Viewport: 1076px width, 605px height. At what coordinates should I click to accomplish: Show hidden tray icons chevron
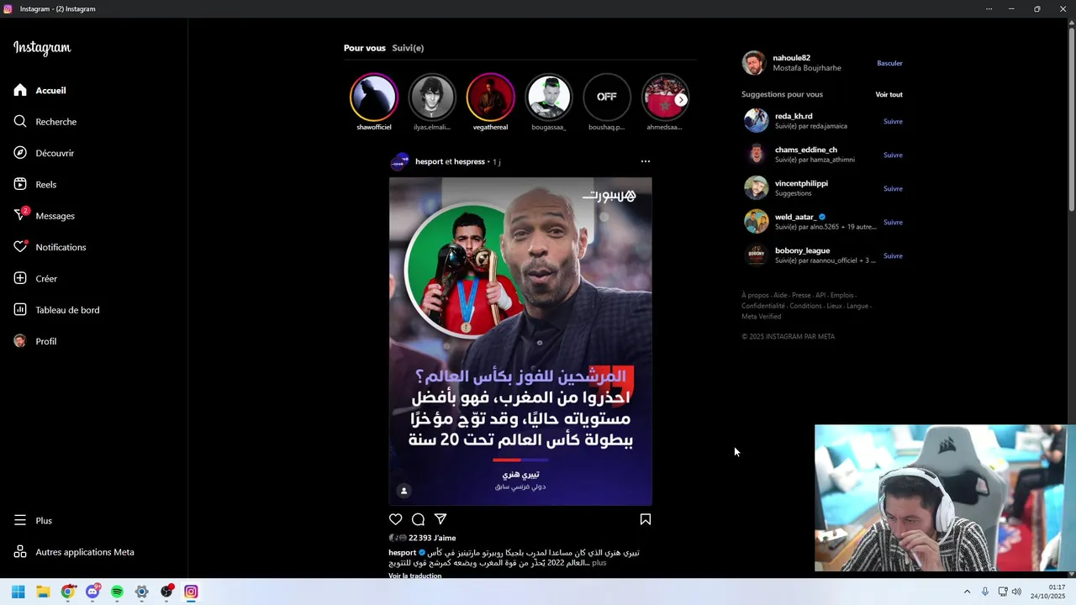[x=967, y=592]
